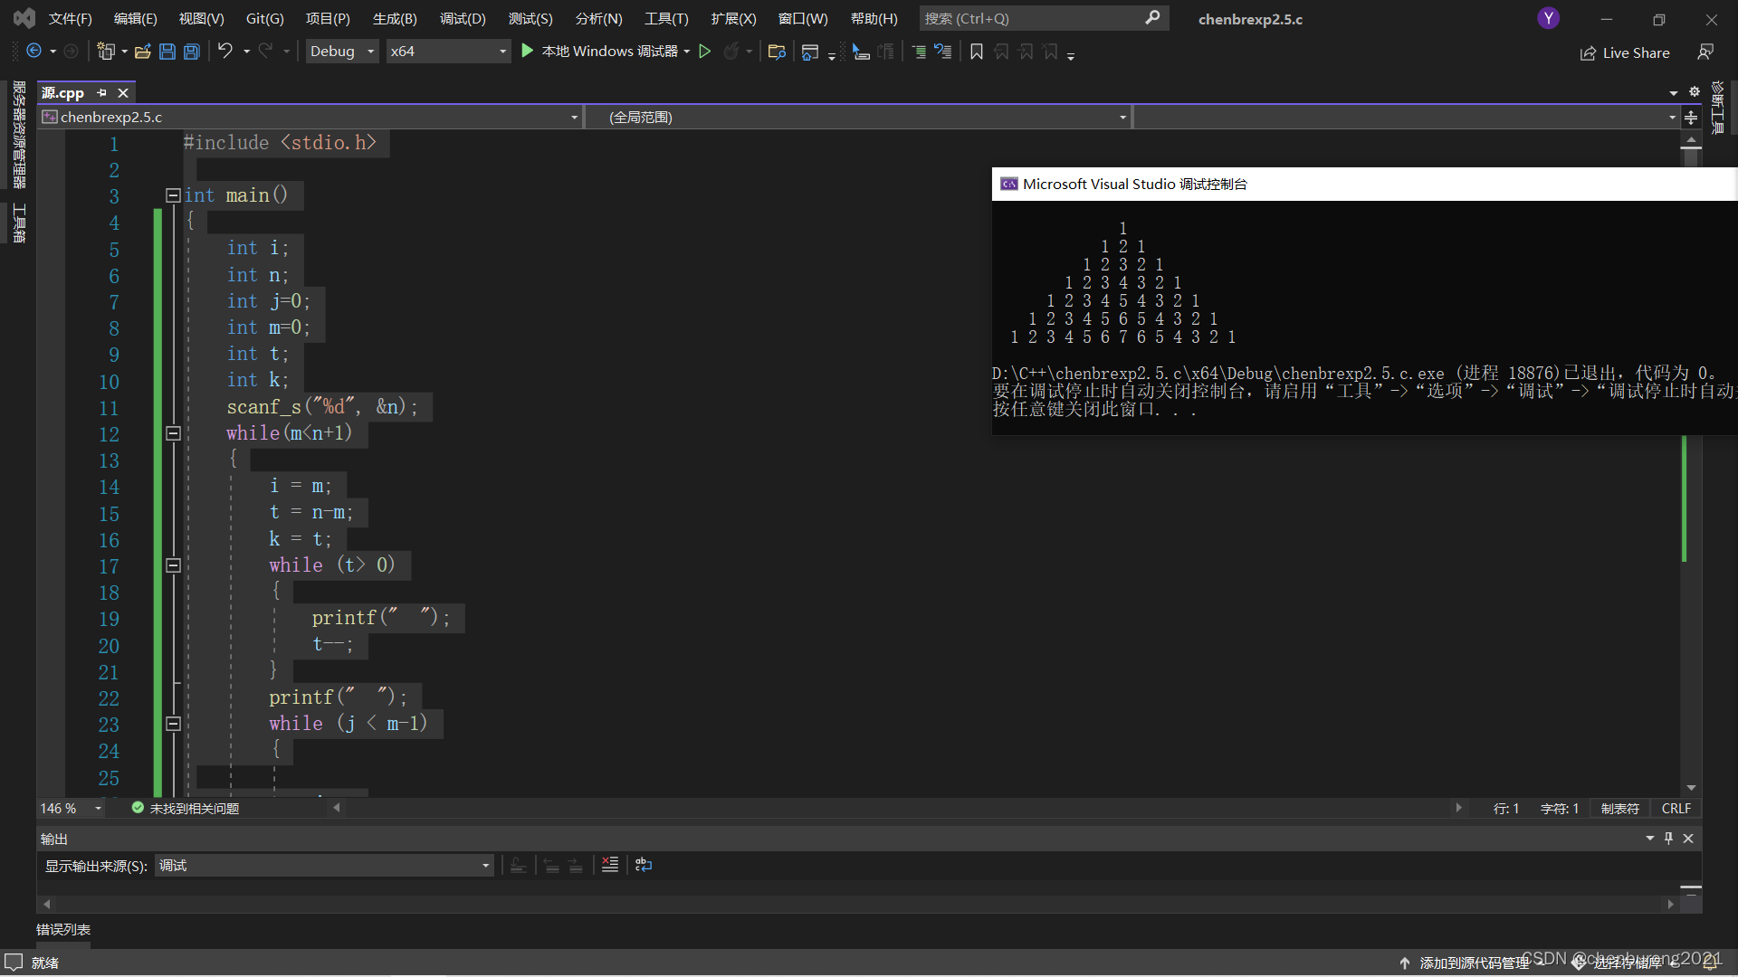Expand the local Windows debugger dropdown arrow
This screenshot has width=1738, height=977.
tap(687, 52)
